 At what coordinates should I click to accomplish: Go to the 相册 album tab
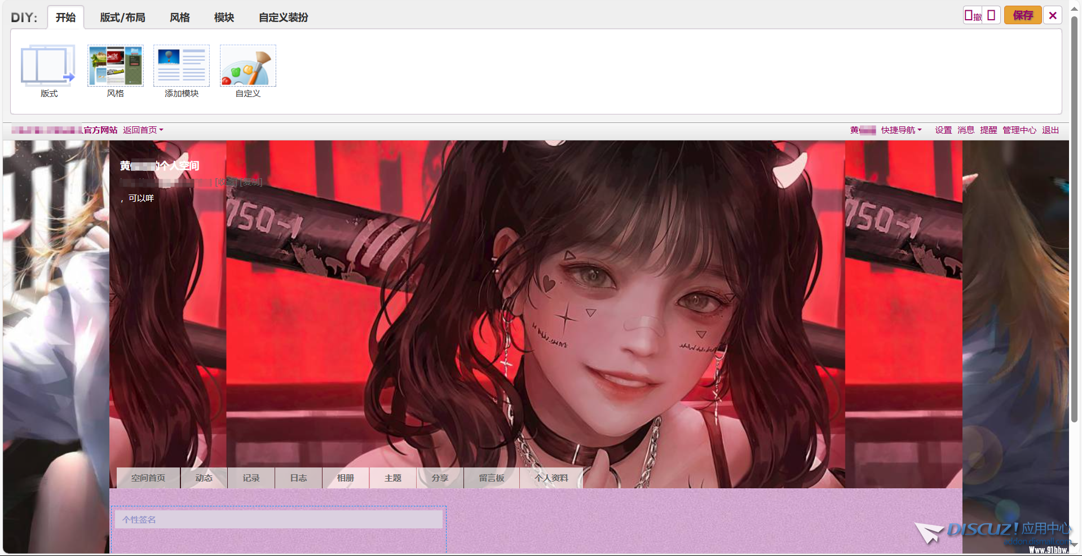[x=345, y=478]
